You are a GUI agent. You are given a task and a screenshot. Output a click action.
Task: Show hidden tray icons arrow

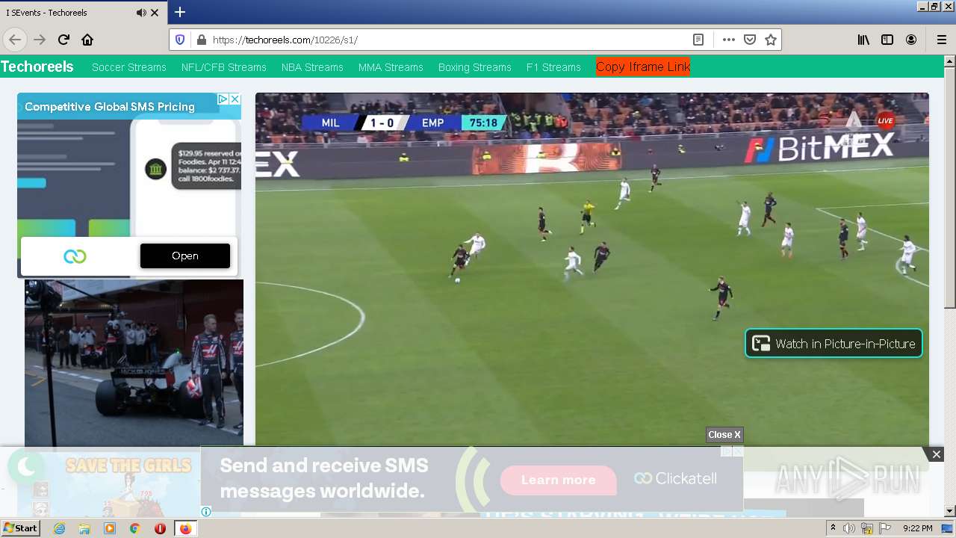[833, 528]
